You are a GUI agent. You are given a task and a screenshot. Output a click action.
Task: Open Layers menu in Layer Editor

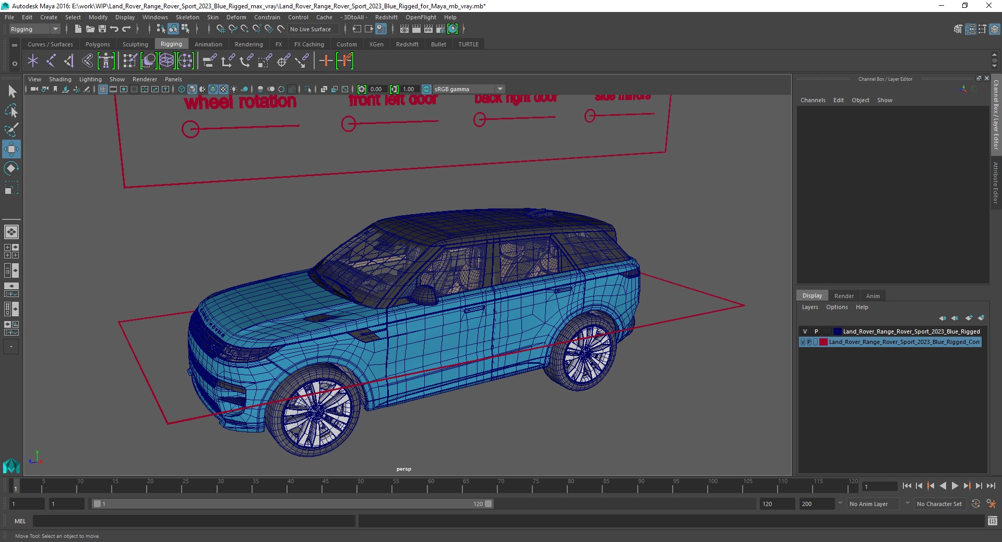click(x=810, y=307)
